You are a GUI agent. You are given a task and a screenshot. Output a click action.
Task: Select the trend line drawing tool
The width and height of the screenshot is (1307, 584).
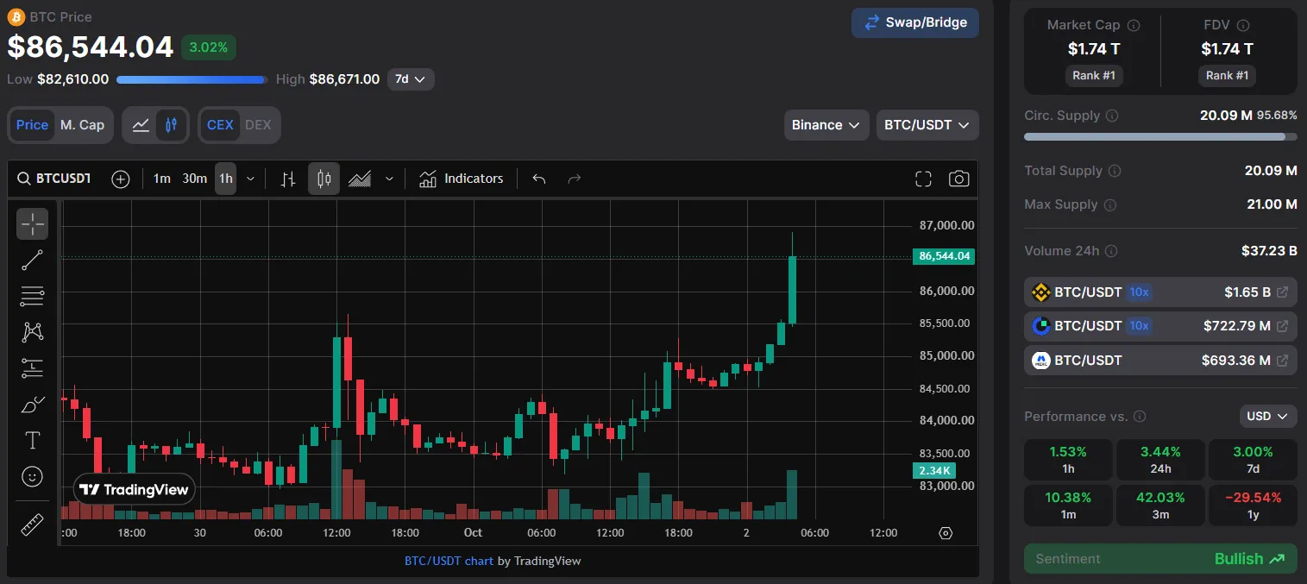33,260
